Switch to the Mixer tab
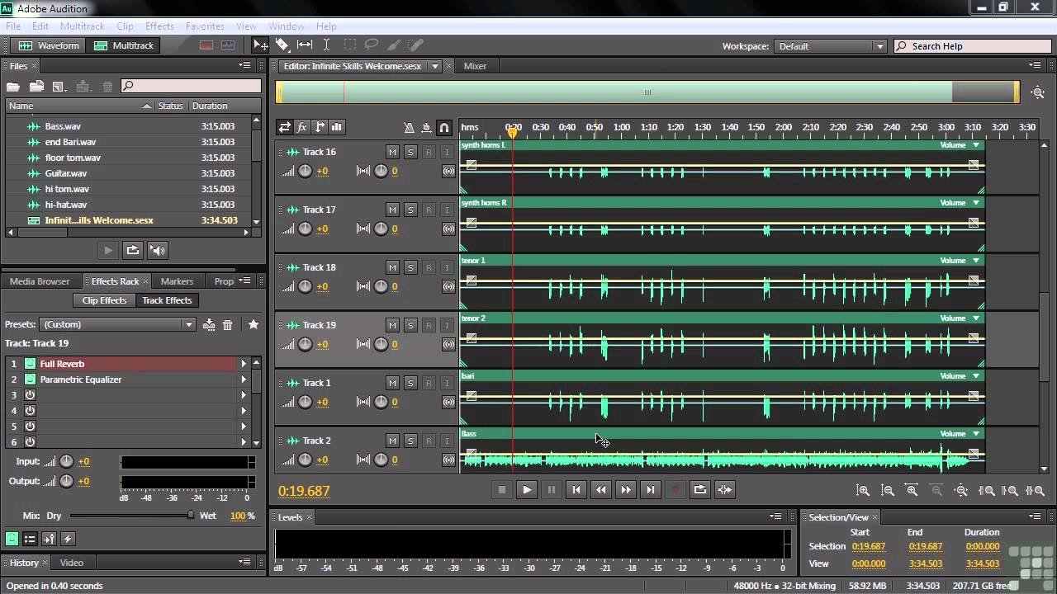The image size is (1057, 594). (475, 66)
